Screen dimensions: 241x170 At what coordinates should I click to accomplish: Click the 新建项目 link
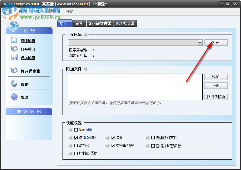(x=28, y=41)
